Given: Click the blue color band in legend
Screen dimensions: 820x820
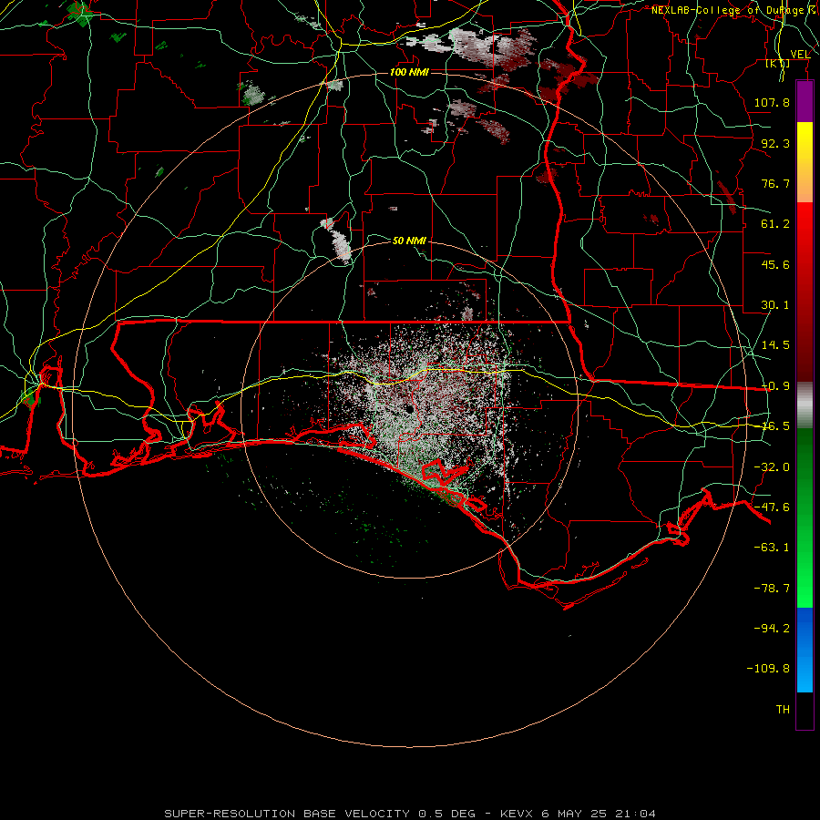Looking at the screenshot, I should (805, 650).
